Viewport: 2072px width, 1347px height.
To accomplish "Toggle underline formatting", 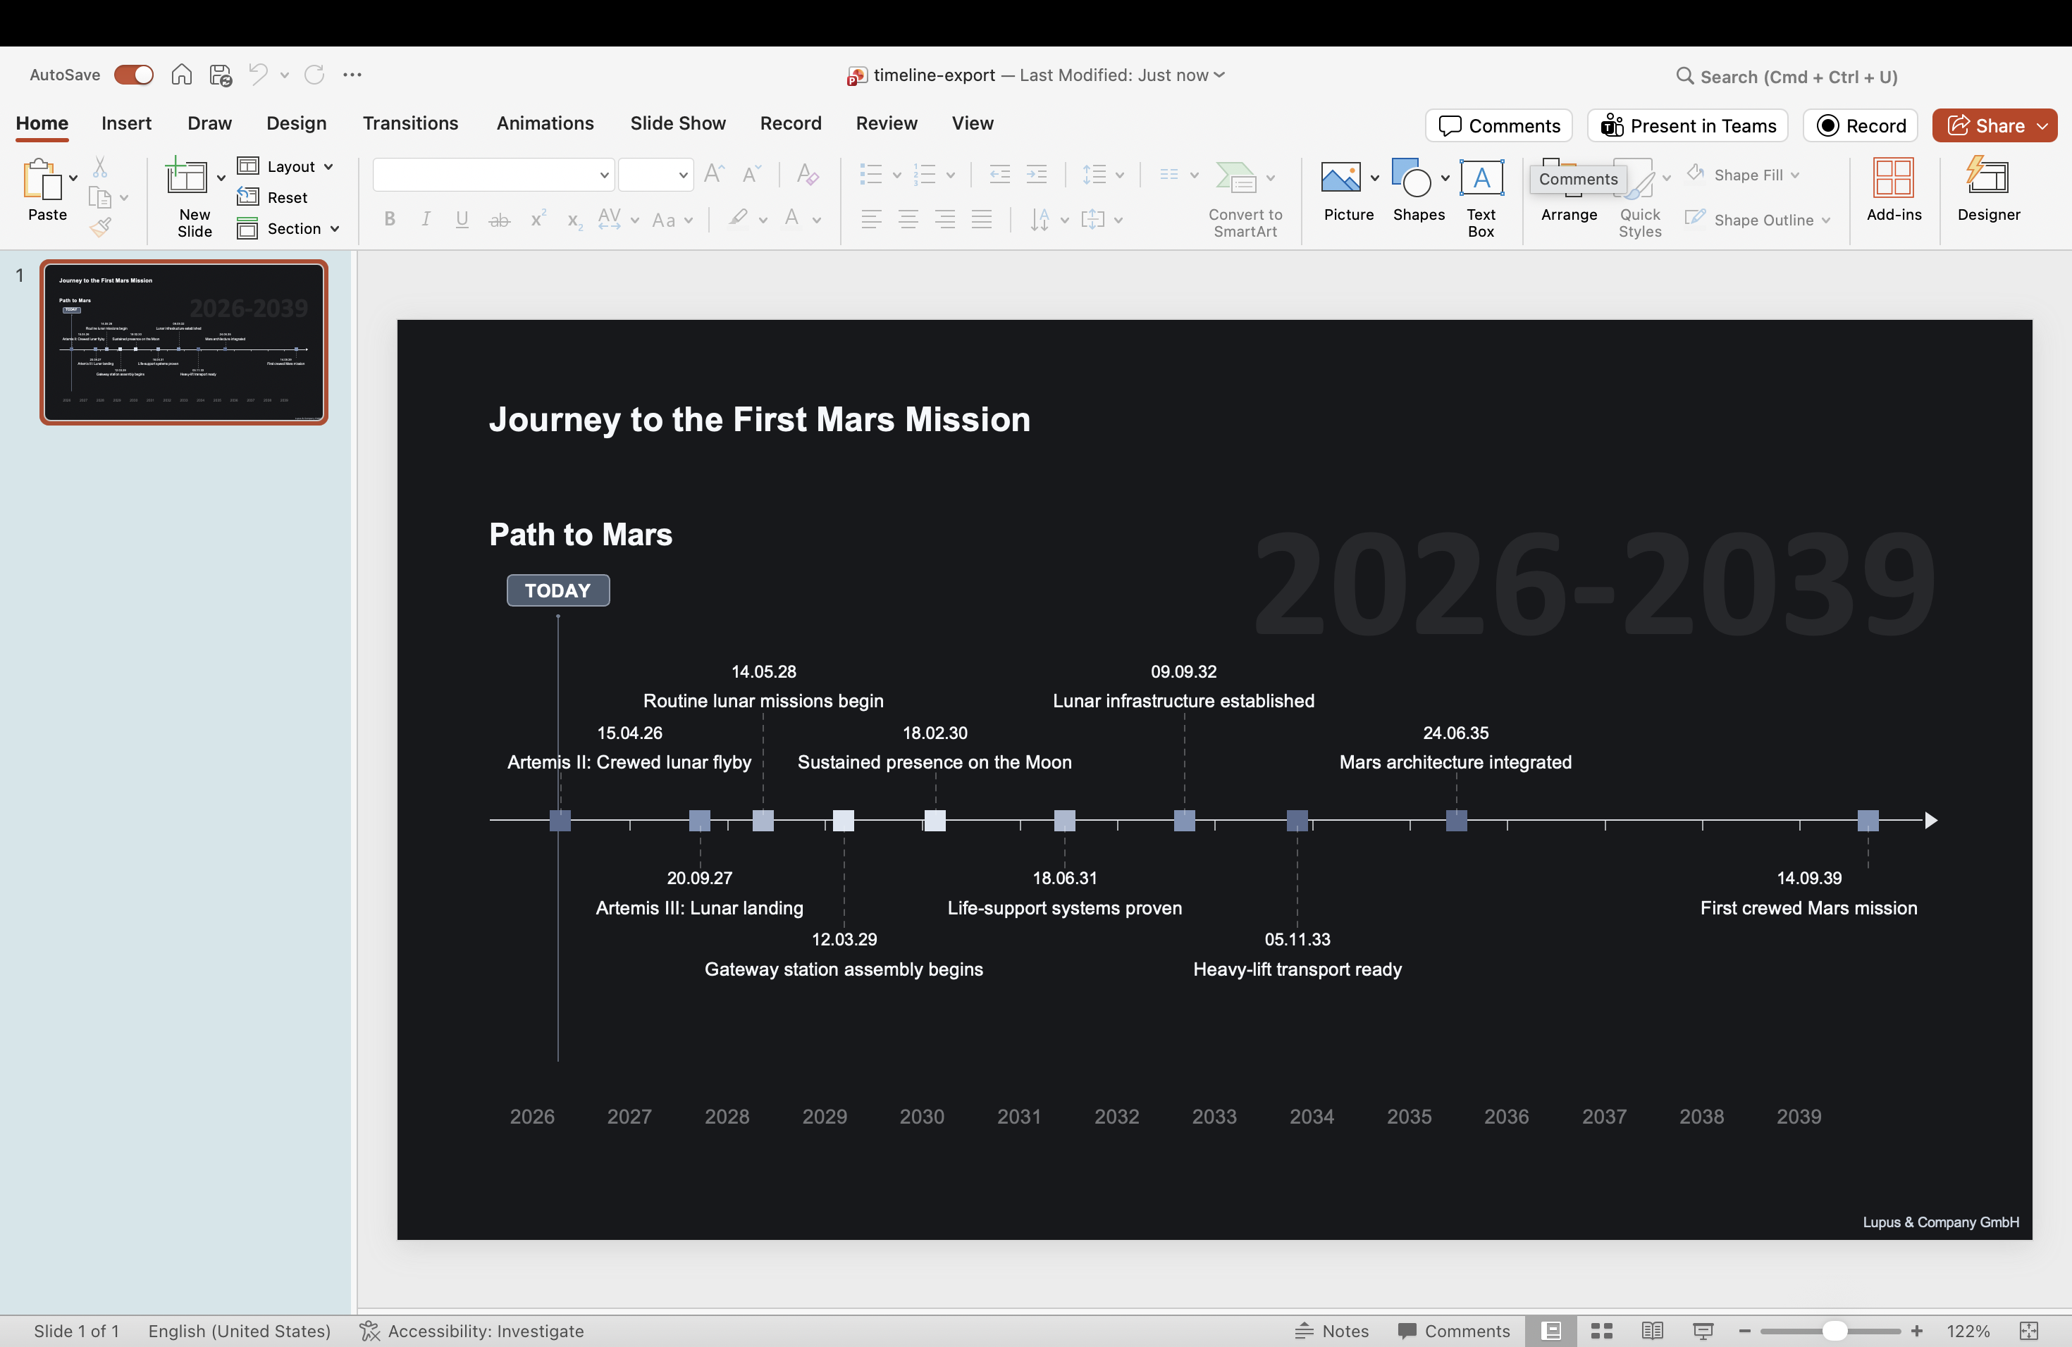I will coord(462,219).
